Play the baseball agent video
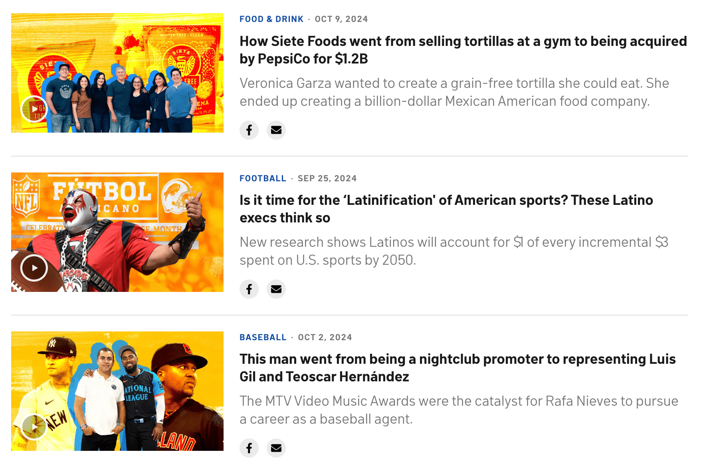The height and width of the screenshot is (468, 701). point(34,427)
